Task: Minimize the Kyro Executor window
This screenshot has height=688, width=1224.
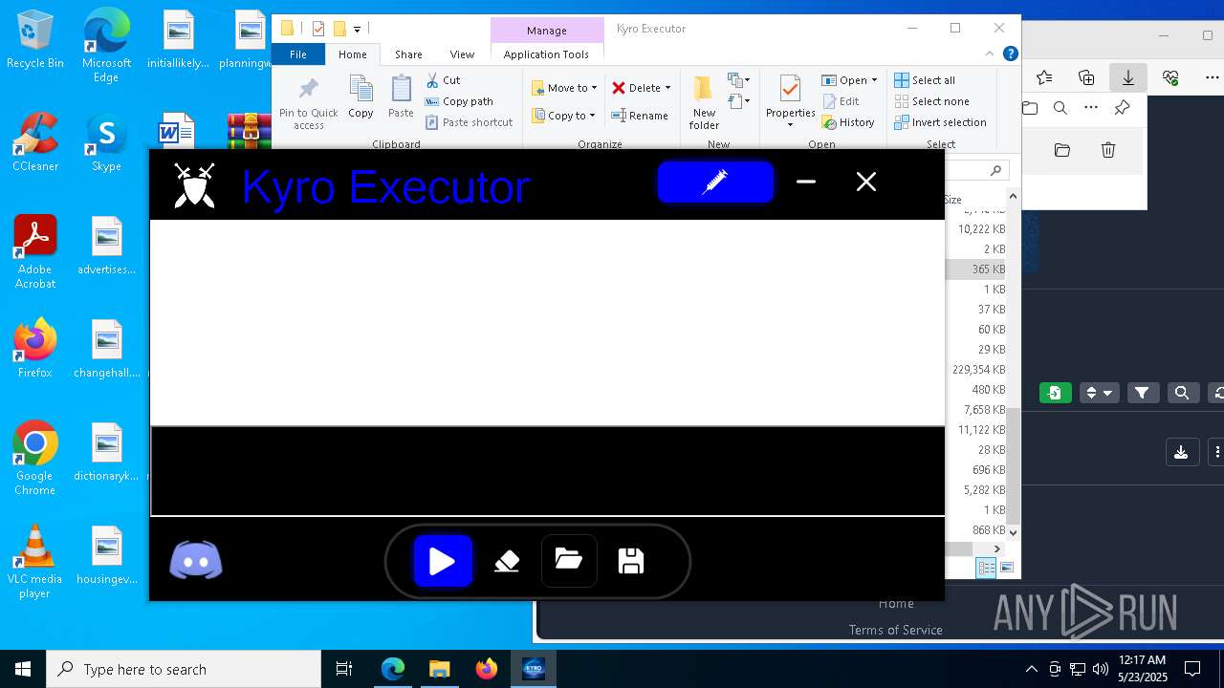Action: [806, 182]
